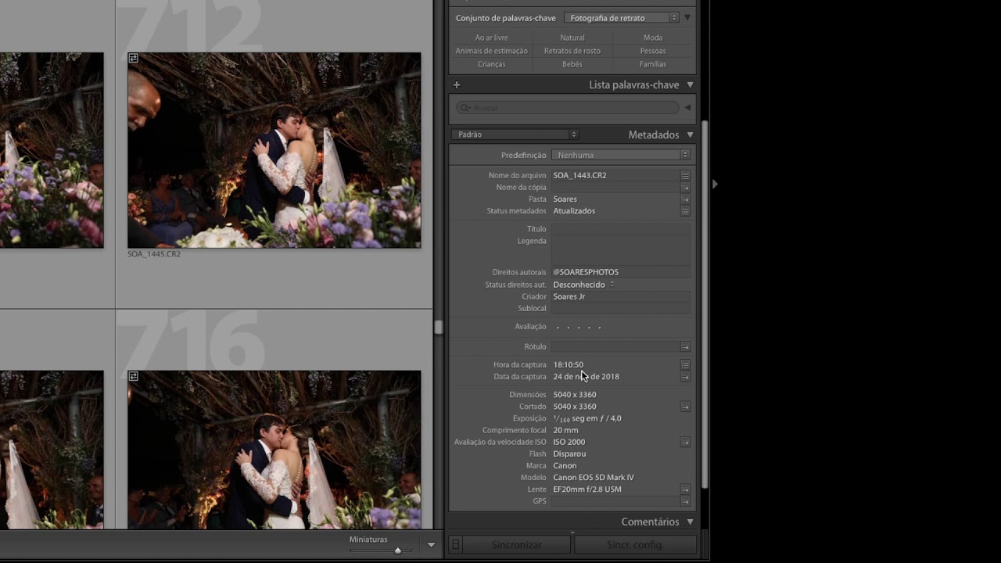Click the Buscar keyword search field

pos(568,108)
